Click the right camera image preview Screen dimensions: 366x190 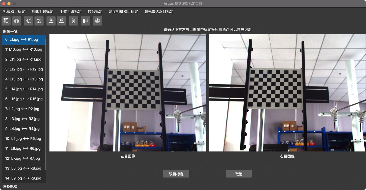coord(287,93)
